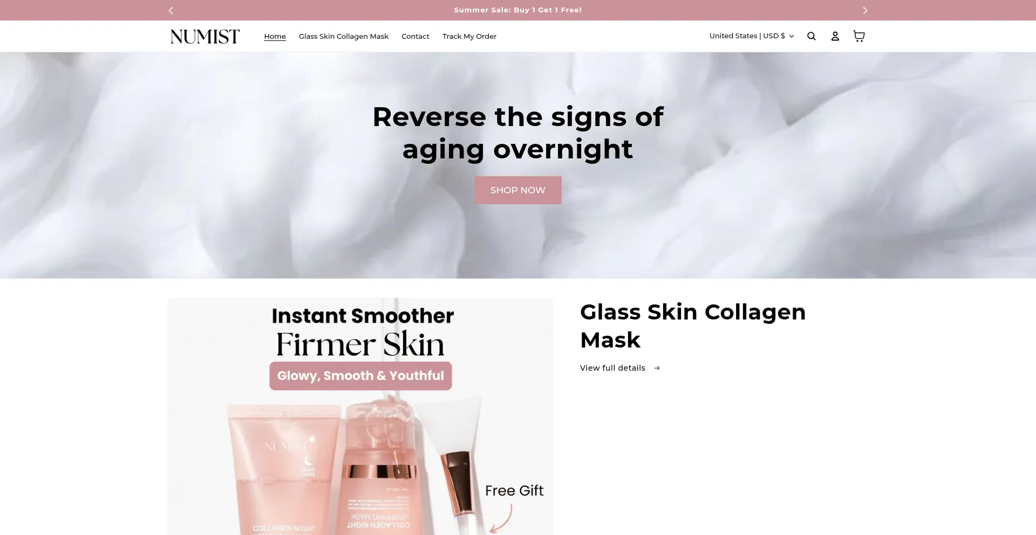
Task: Show next announcement with right arrow
Action: tap(865, 10)
